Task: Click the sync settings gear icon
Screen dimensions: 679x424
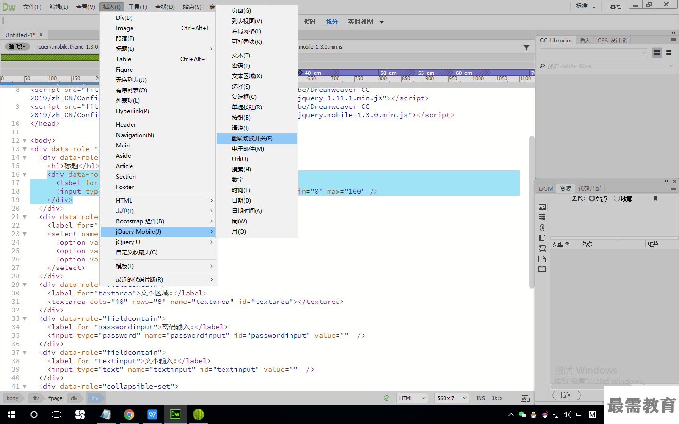Action: coord(615,7)
